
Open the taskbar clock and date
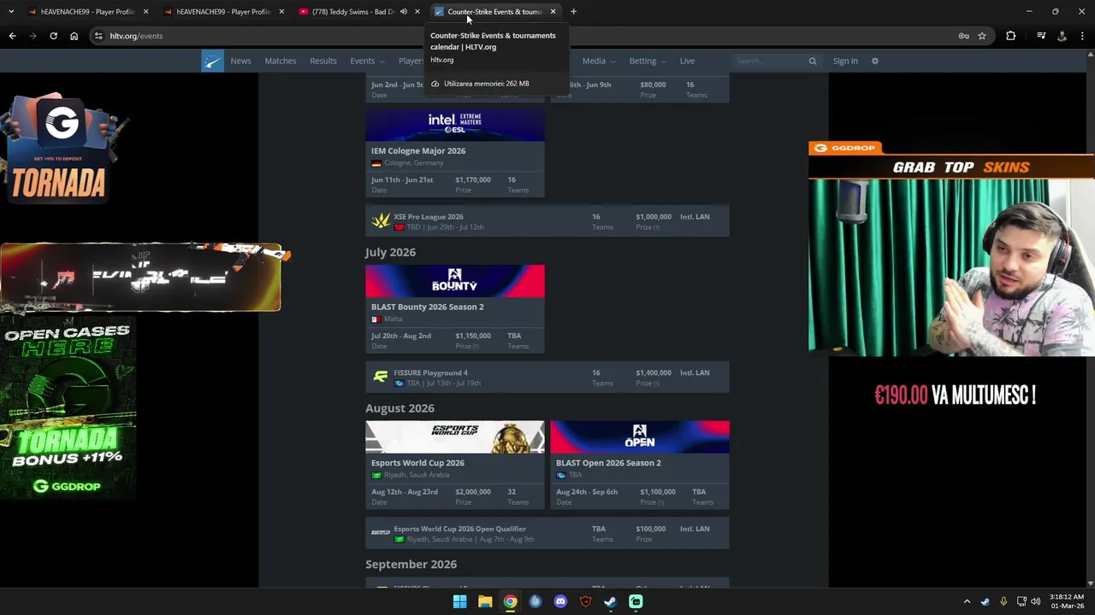1068,601
